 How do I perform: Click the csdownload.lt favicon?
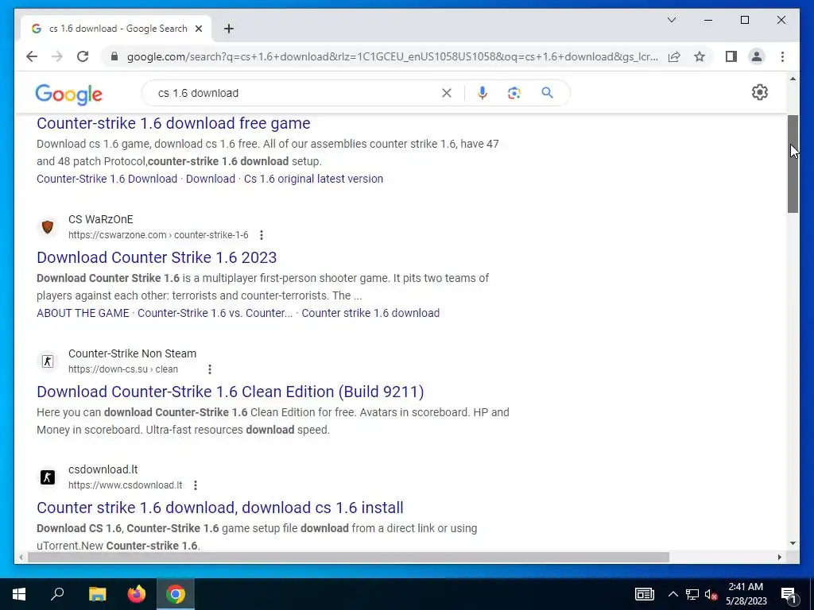coord(47,477)
